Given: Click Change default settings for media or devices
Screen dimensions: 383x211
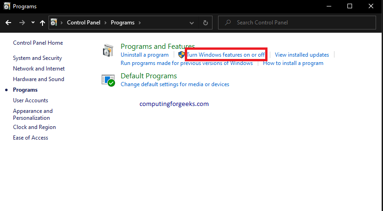Looking at the screenshot, I should 175,84.
